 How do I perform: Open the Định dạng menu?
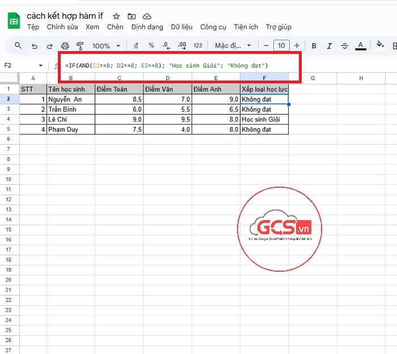pyautogui.click(x=147, y=27)
